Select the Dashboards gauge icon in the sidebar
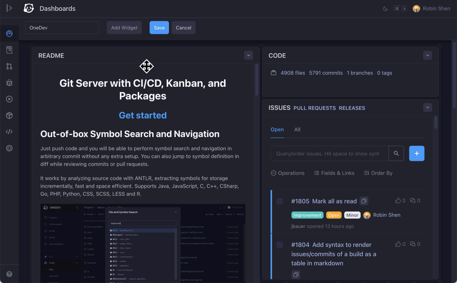Screen dimensions: 457x283 [x=9, y=33]
